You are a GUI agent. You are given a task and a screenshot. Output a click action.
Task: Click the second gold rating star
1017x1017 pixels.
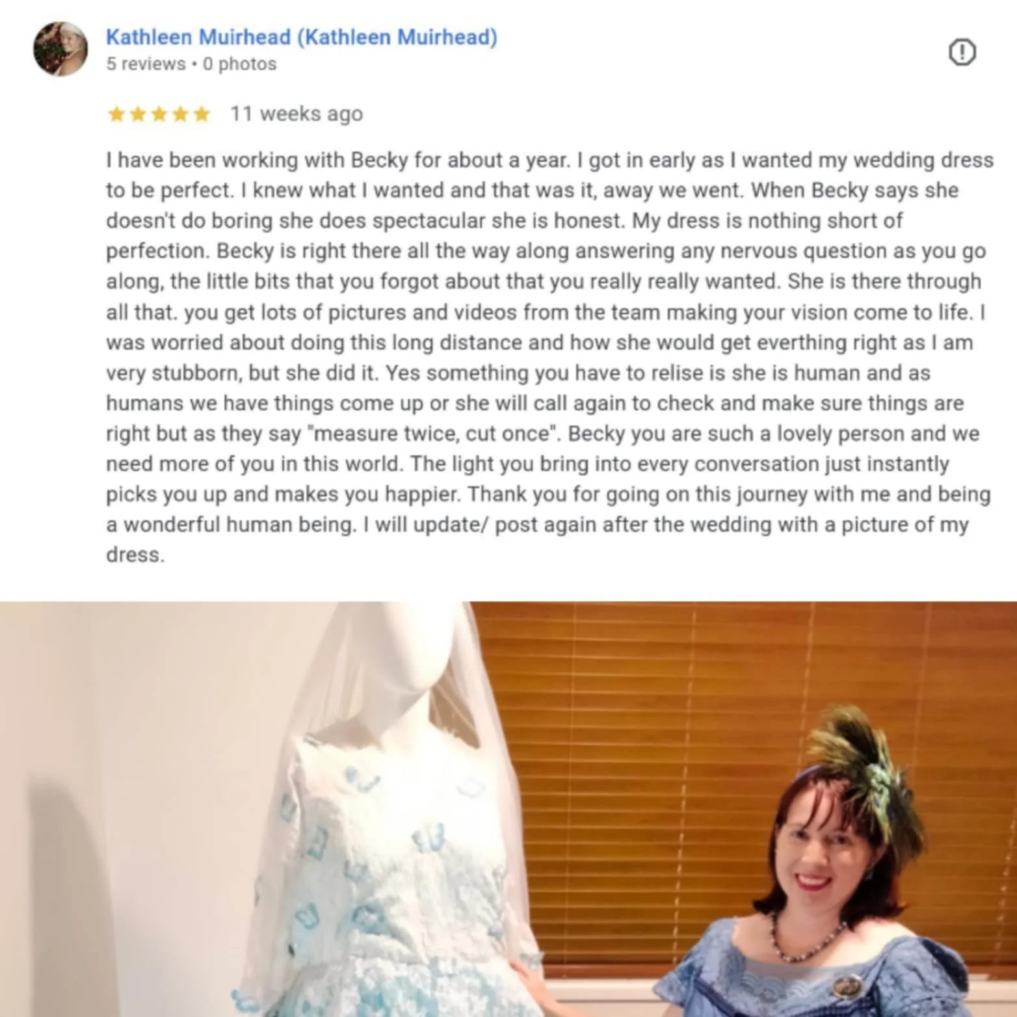click(x=138, y=114)
